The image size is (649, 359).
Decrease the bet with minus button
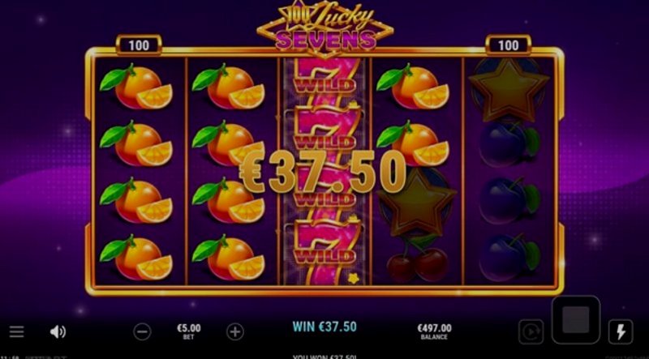coord(142,331)
